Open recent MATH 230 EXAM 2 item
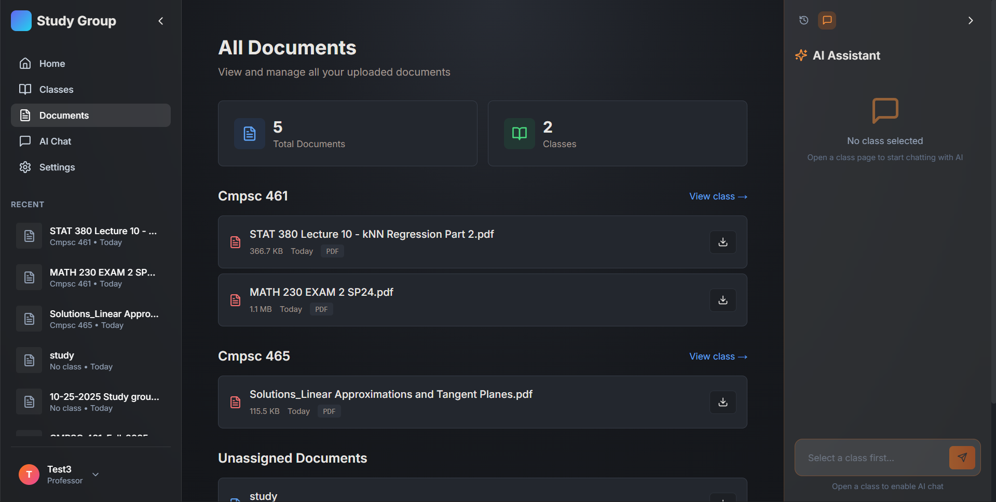Image resolution: width=996 pixels, height=502 pixels. [91, 278]
